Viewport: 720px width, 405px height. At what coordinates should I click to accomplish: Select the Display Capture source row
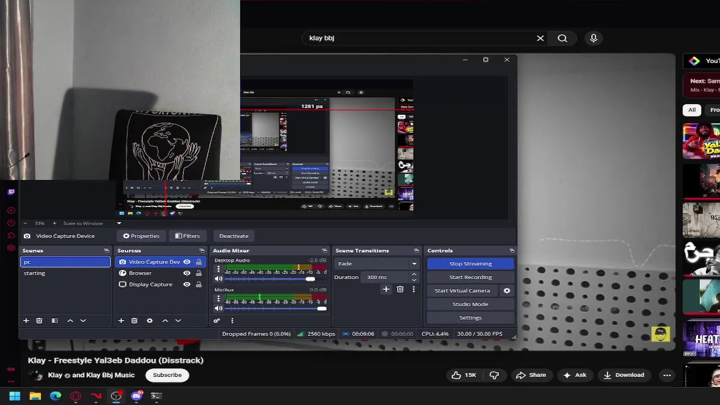pyautogui.click(x=160, y=285)
